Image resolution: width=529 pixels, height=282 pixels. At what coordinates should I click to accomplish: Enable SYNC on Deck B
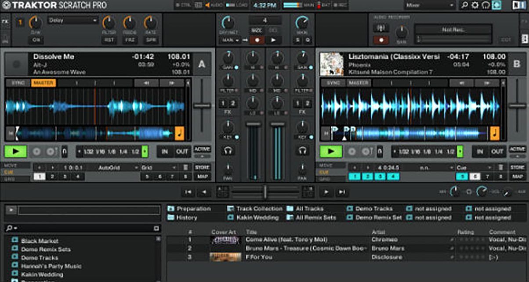click(x=333, y=83)
